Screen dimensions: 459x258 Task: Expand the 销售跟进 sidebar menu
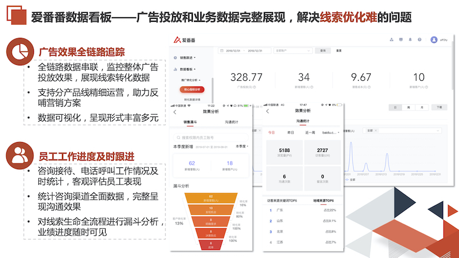188,58
